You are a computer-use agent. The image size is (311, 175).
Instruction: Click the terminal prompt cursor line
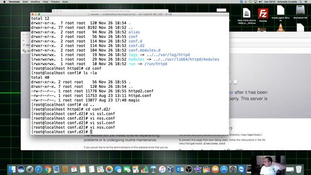tap(91, 132)
